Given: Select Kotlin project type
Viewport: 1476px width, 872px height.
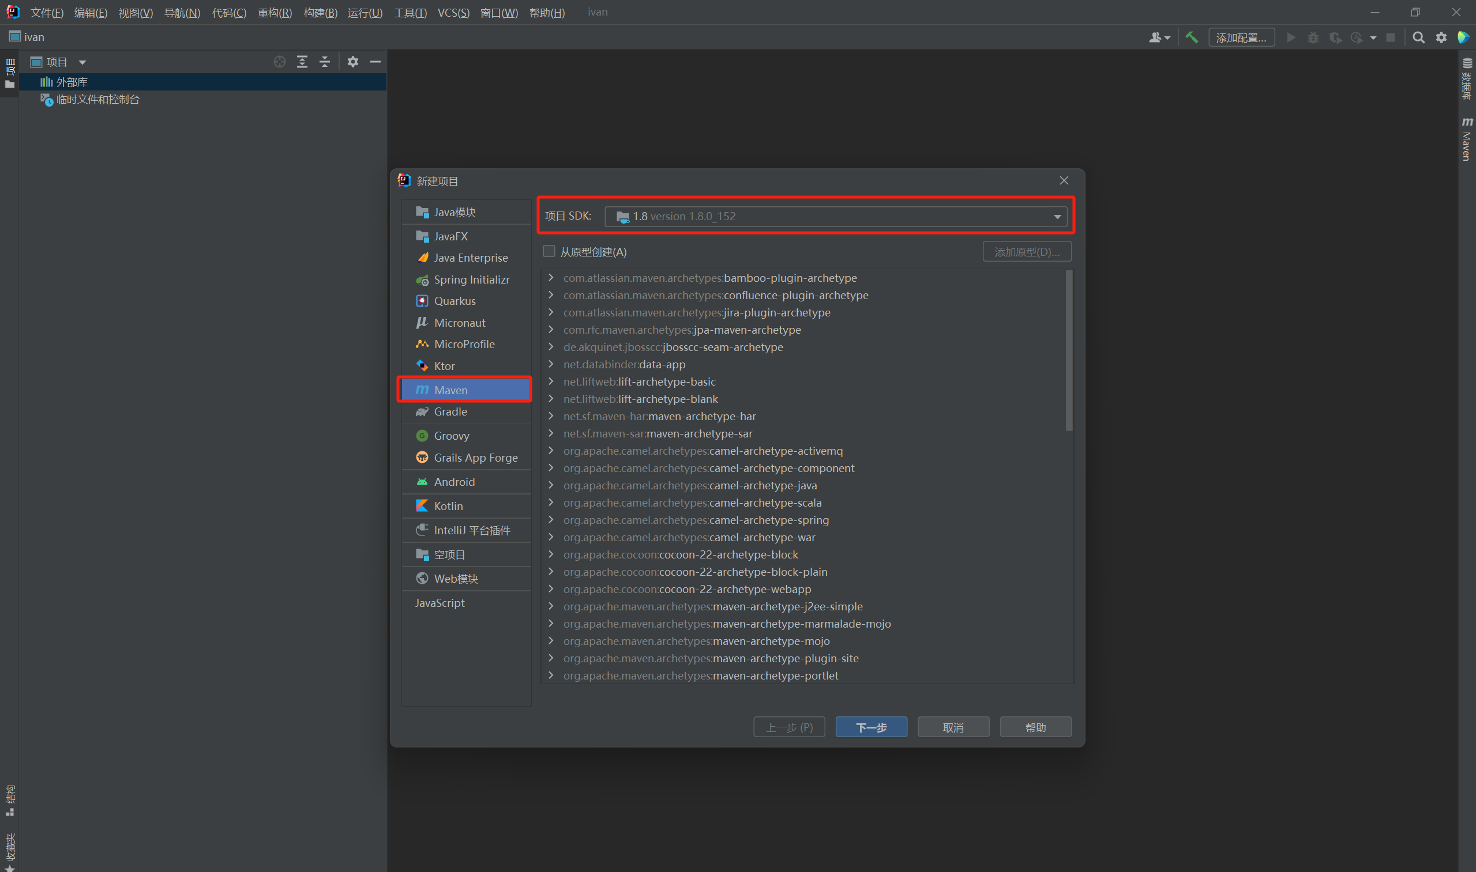Looking at the screenshot, I should coord(466,506).
